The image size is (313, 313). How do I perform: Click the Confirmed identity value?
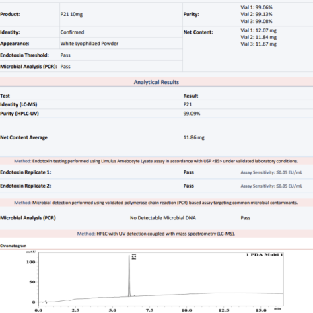(72, 32)
